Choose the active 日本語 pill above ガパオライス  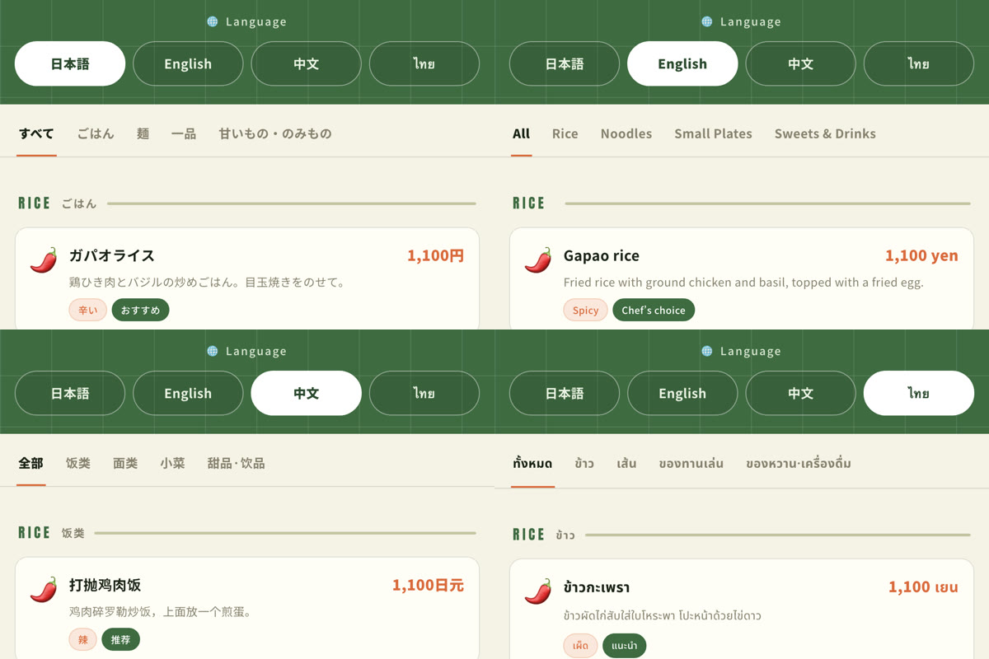70,63
